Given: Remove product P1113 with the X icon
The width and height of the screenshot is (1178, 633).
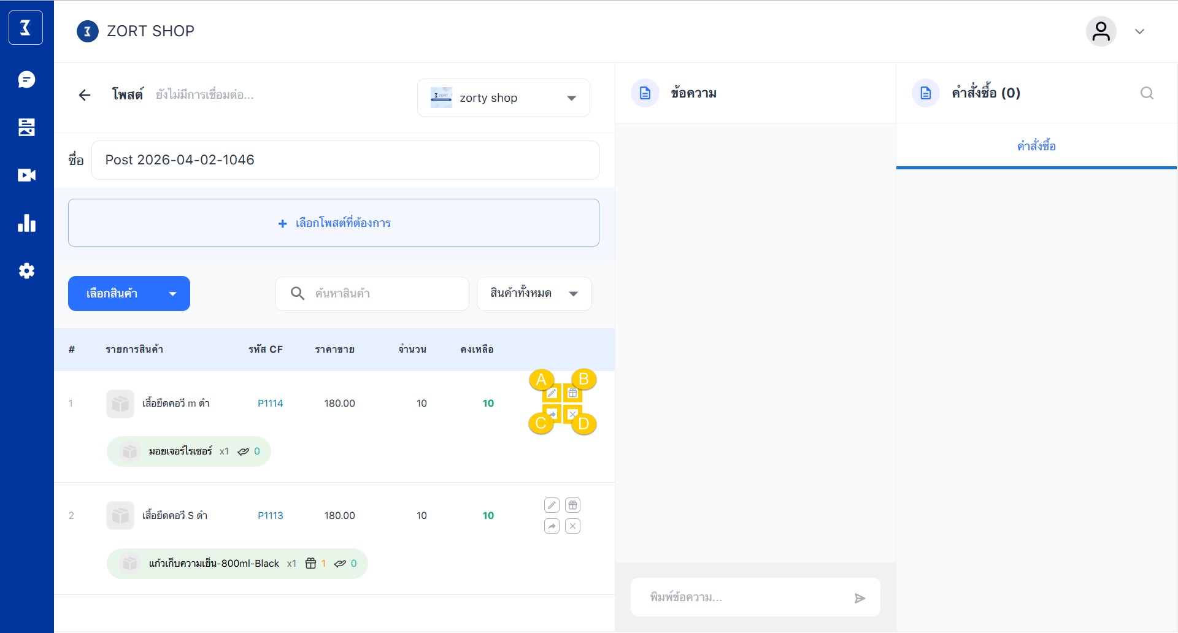Looking at the screenshot, I should point(572,526).
